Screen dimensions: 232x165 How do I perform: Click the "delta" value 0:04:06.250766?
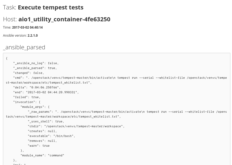44,88
